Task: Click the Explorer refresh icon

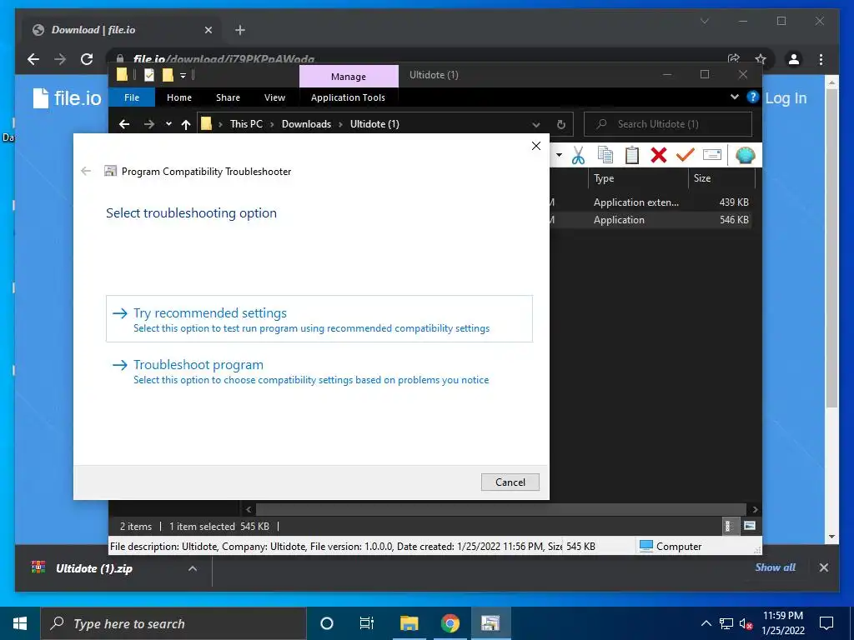Action: coord(561,124)
